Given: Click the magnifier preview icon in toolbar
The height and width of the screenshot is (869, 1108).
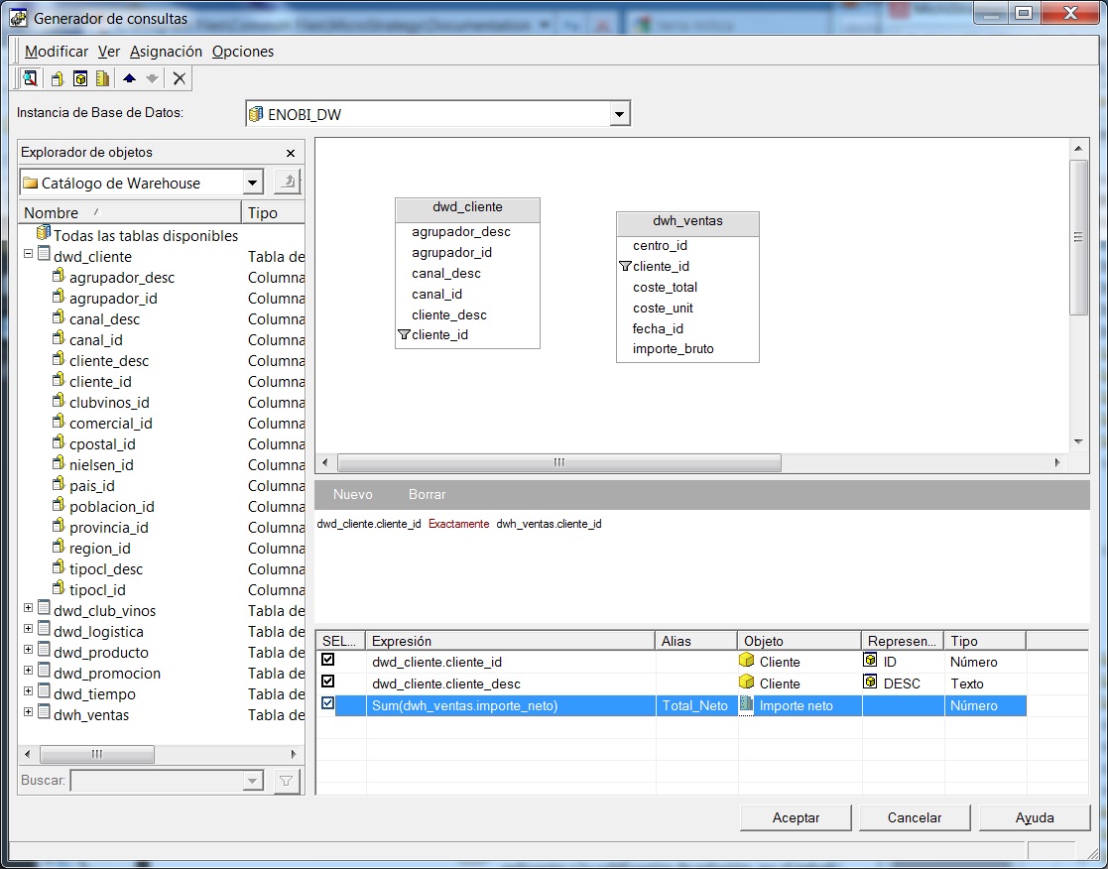Looking at the screenshot, I should pos(31,79).
